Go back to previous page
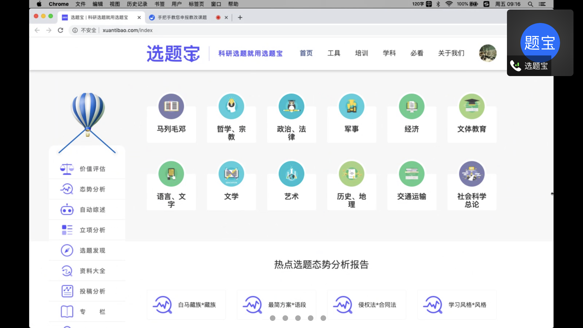Viewport: 583px width, 328px height. pos(37,30)
